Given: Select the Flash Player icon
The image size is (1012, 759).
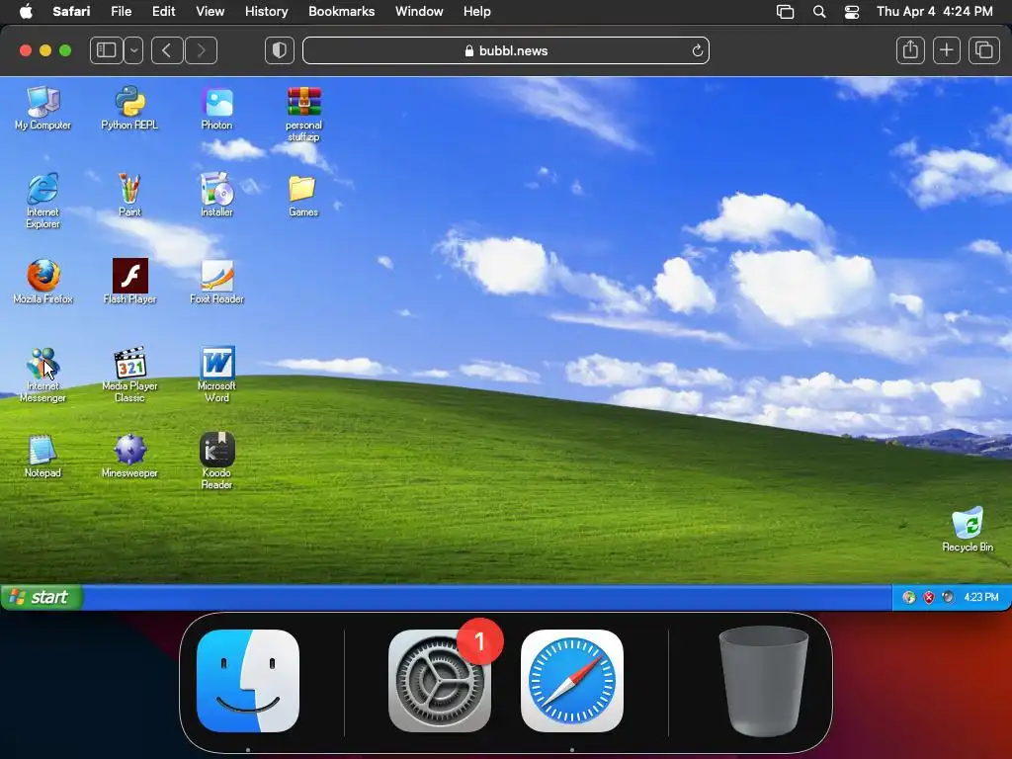Looking at the screenshot, I should point(129,282).
